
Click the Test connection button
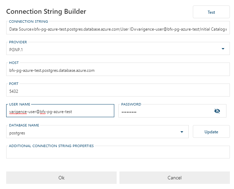(211, 12)
